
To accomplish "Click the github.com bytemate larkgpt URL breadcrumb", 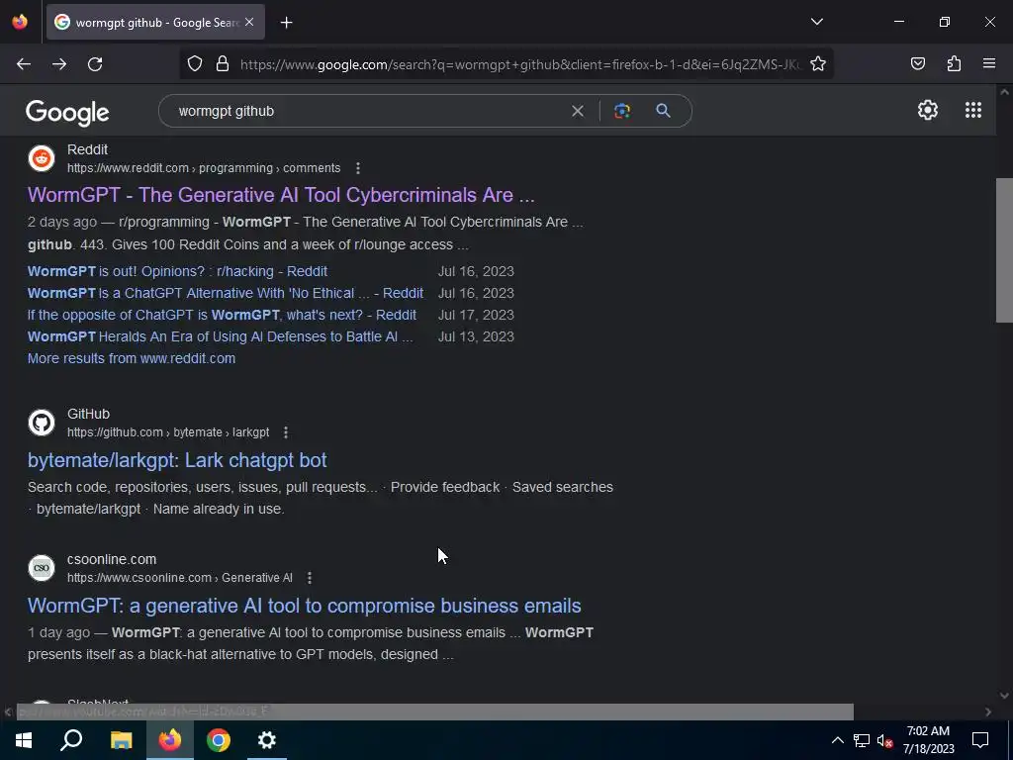I will (x=168, y=432).
